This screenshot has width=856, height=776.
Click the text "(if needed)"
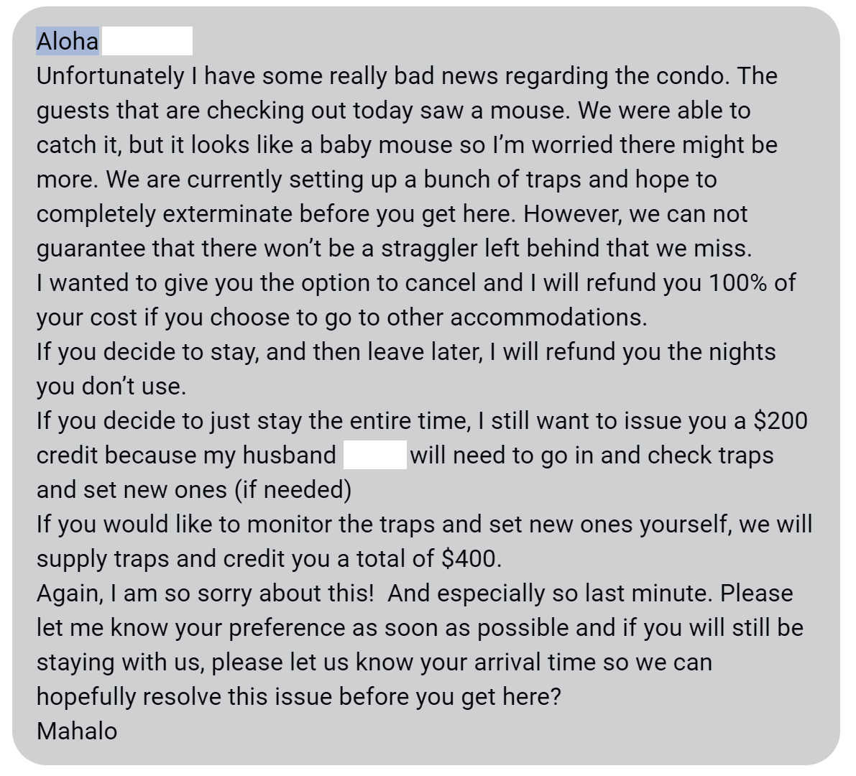tap(293, 490)
